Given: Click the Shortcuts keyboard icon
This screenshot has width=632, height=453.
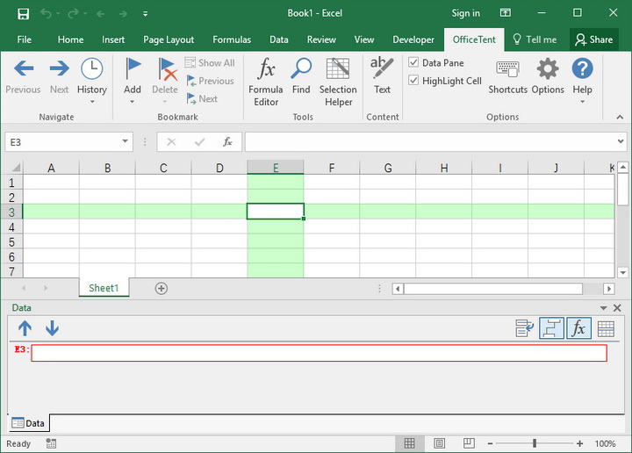Looking at the screenshot, I should pos(507,77).
